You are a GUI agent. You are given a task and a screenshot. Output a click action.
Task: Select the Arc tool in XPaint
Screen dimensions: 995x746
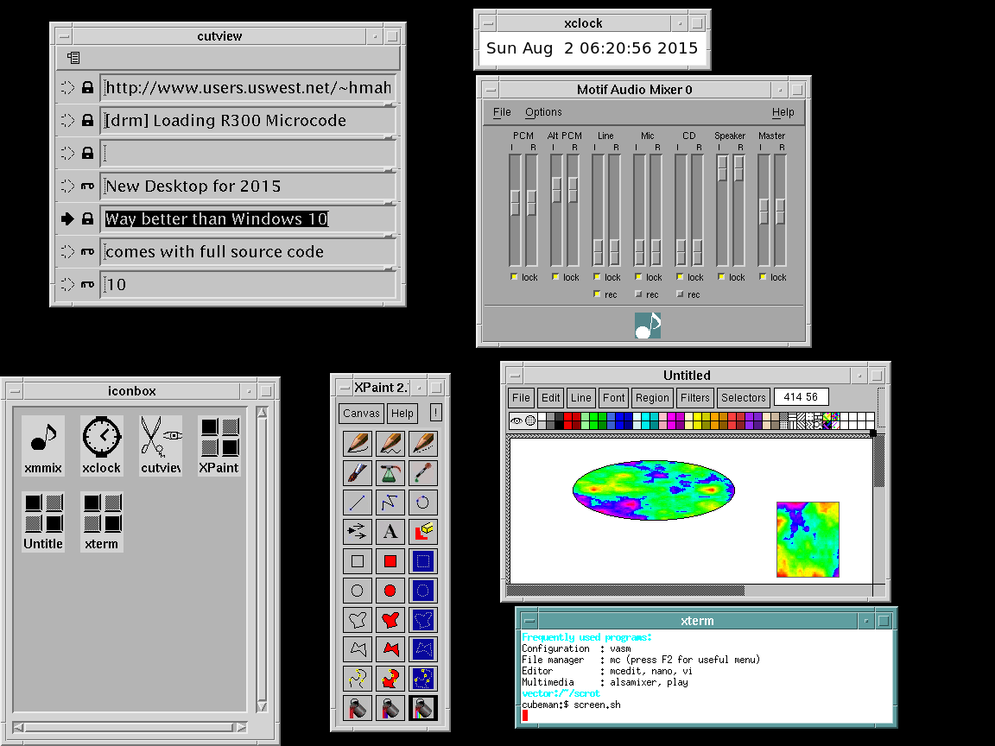(x=422, y=503)
